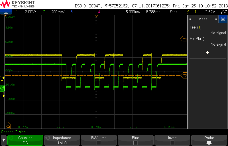Open the Coupling DC softkey
Viewport: 228px width, 146px height.
(x=25, y=140)
